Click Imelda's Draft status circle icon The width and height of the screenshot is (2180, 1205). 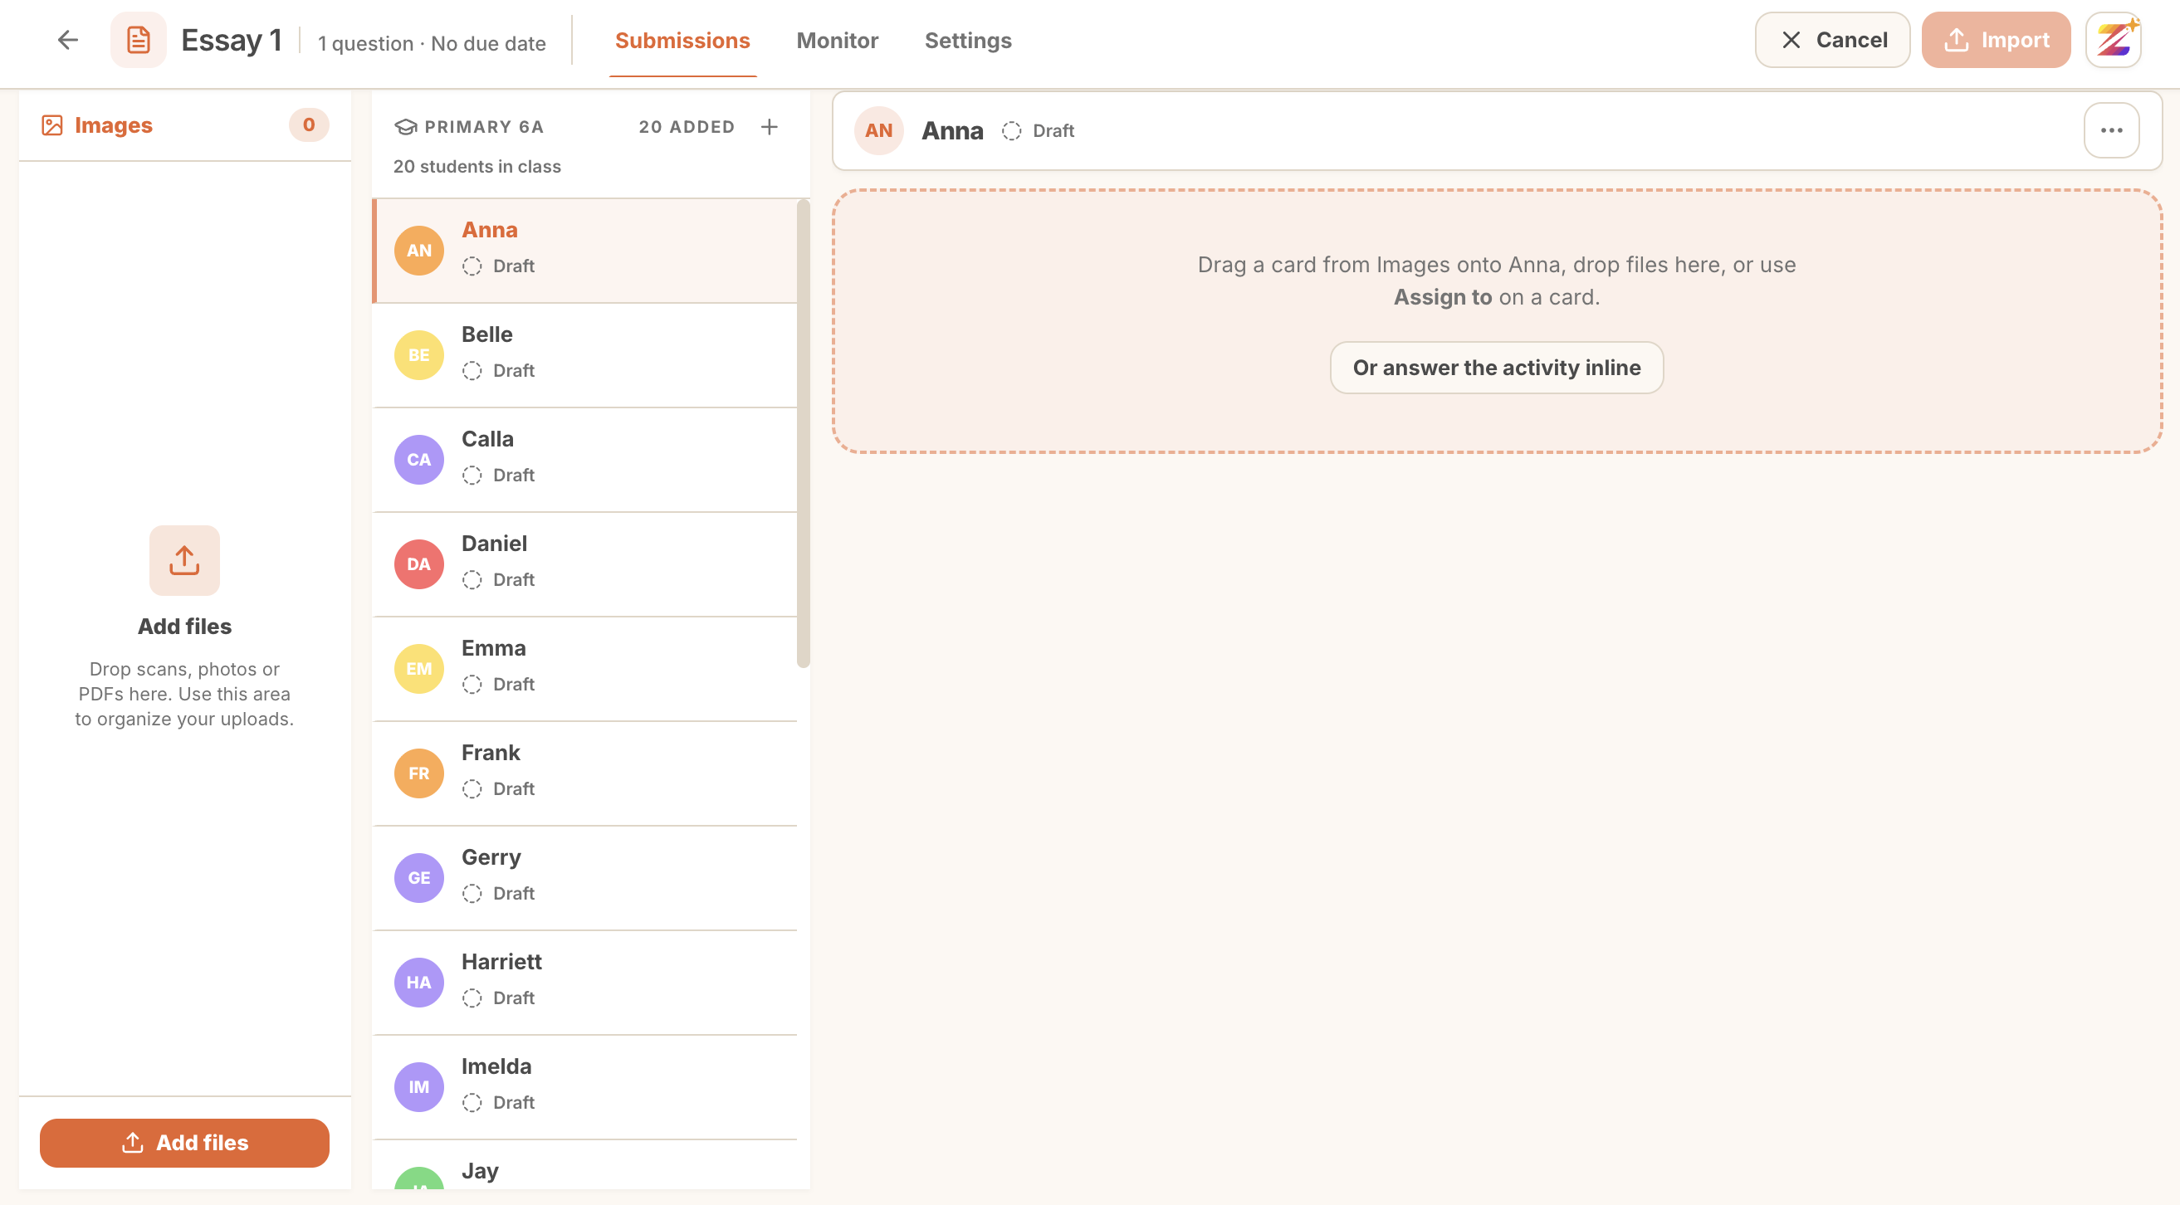pyautogui.click(x=472, y=1103)
